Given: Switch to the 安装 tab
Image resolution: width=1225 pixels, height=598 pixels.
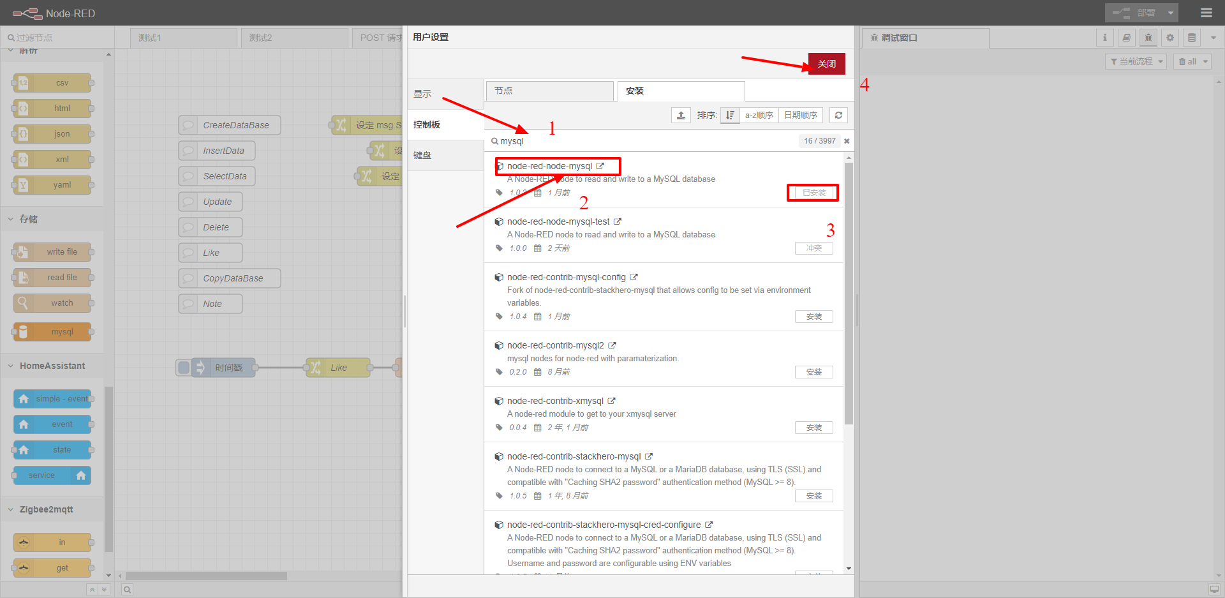Looking at the screenshot, I should 681,91.
